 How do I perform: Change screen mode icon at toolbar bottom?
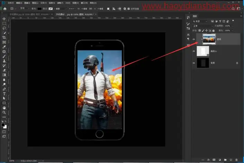tap(4, 136)
